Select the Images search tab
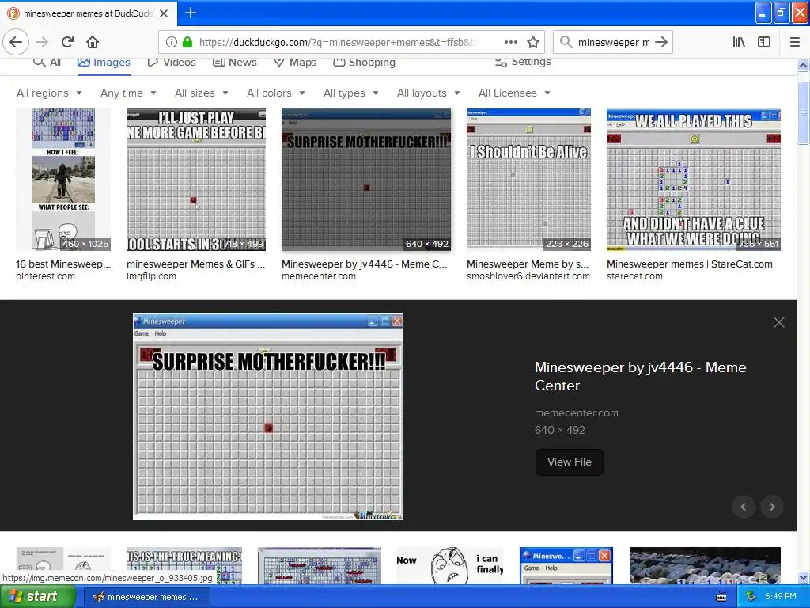Image resolution: width=810 pixels, height=608 pixels. tap(104, 62)
